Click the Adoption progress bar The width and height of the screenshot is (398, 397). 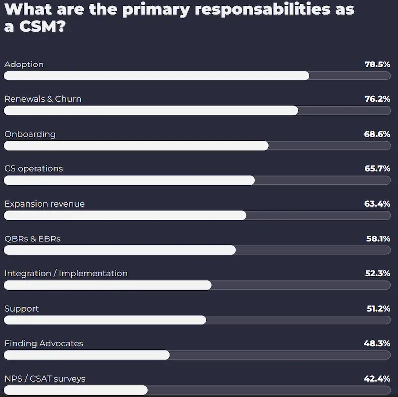197,76
